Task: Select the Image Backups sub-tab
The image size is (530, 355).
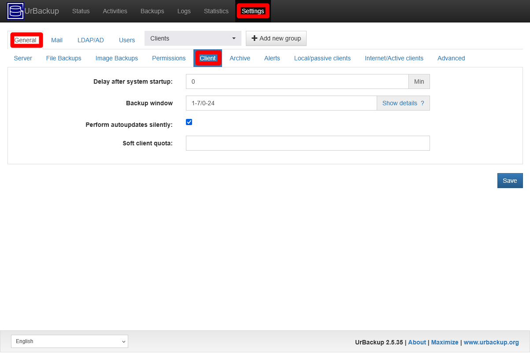Action: (116, 58)
